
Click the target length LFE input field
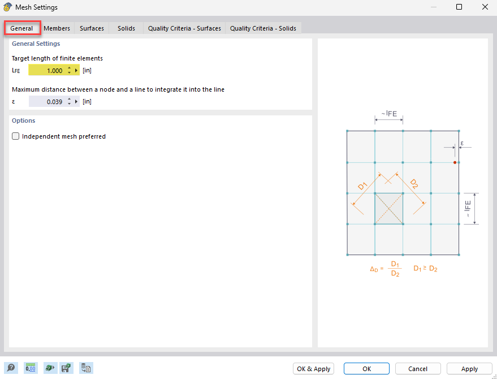pyautogui.click(x=51, y=70)
